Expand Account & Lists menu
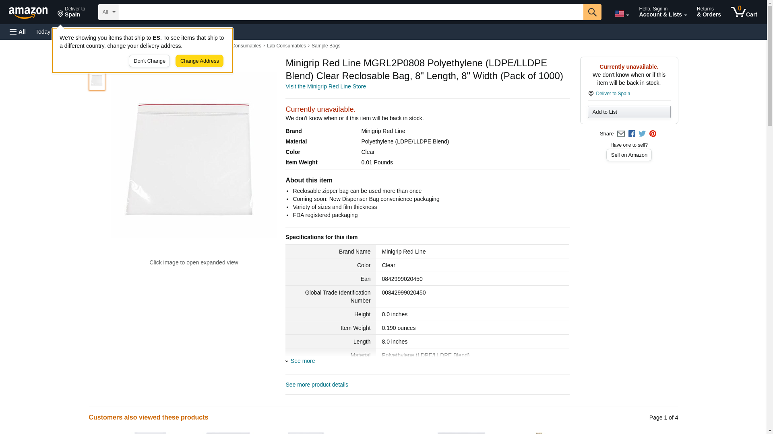The width and height of the screenshot is (773, 434). pos(663,12)
